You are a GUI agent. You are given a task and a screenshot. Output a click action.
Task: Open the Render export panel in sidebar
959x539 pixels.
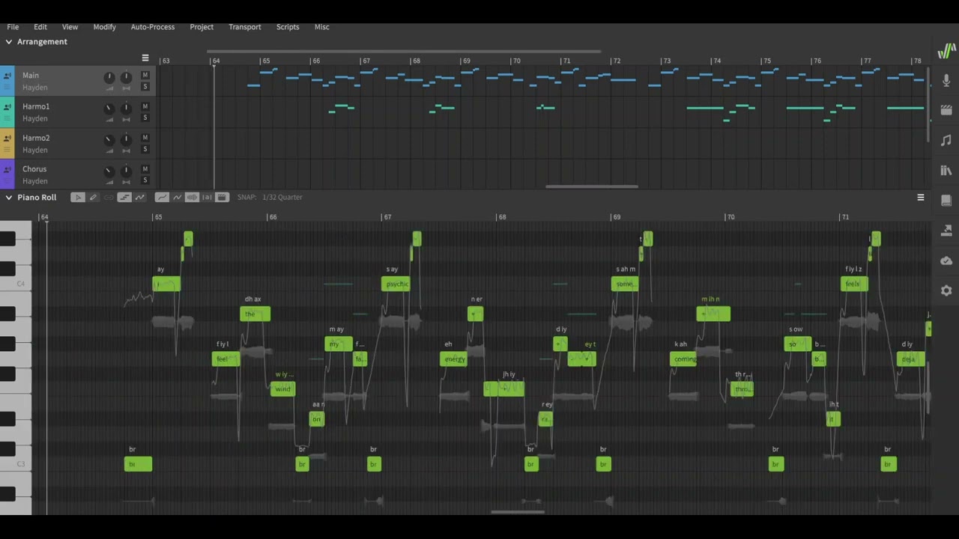[x=946, y=230]
